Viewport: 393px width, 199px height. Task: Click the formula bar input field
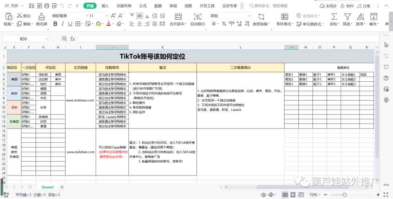click(228, 39)
